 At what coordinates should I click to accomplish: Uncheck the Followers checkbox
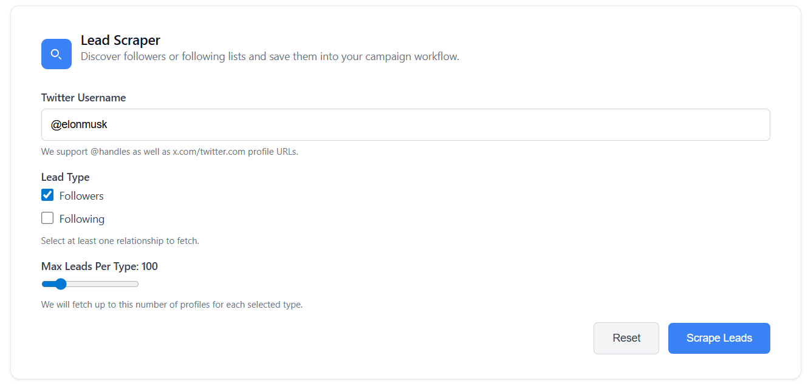[x=47, y=195]
